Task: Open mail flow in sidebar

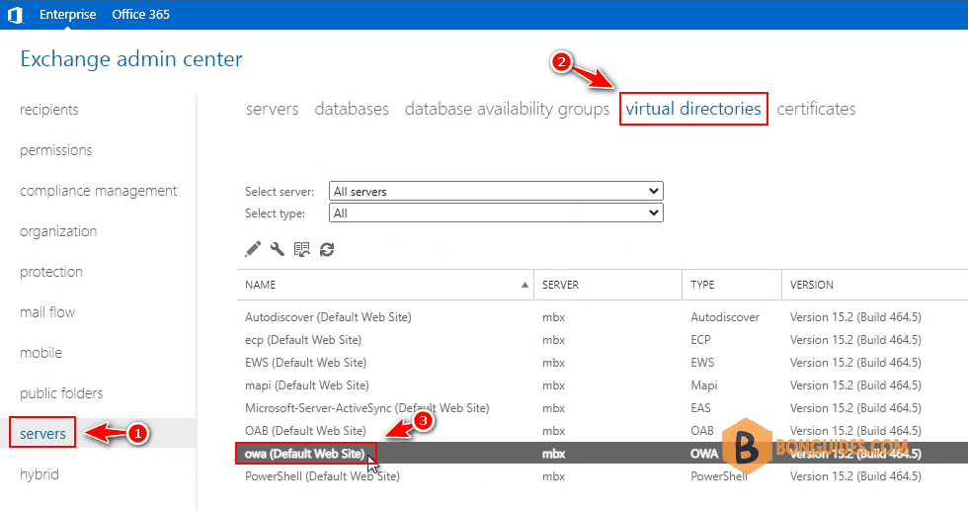Action: point(47,312)
